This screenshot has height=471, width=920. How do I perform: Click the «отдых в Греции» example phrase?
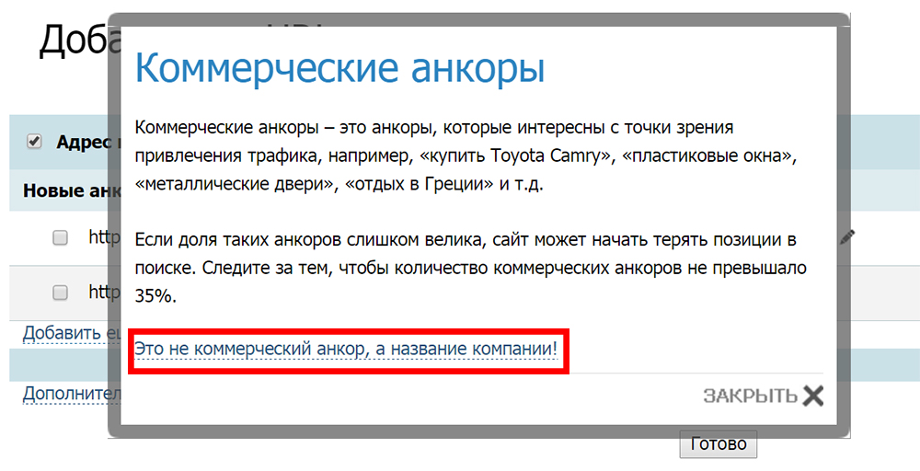coord(420,184)
